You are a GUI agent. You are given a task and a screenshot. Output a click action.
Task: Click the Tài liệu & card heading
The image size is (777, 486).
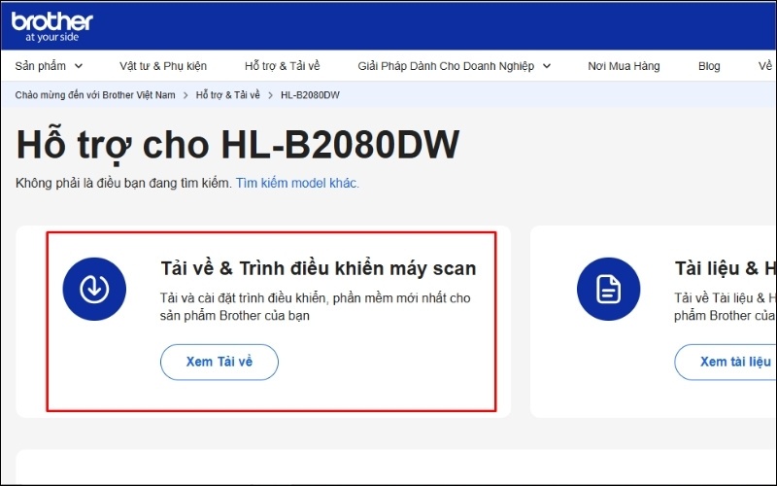[x=726, y=268]
